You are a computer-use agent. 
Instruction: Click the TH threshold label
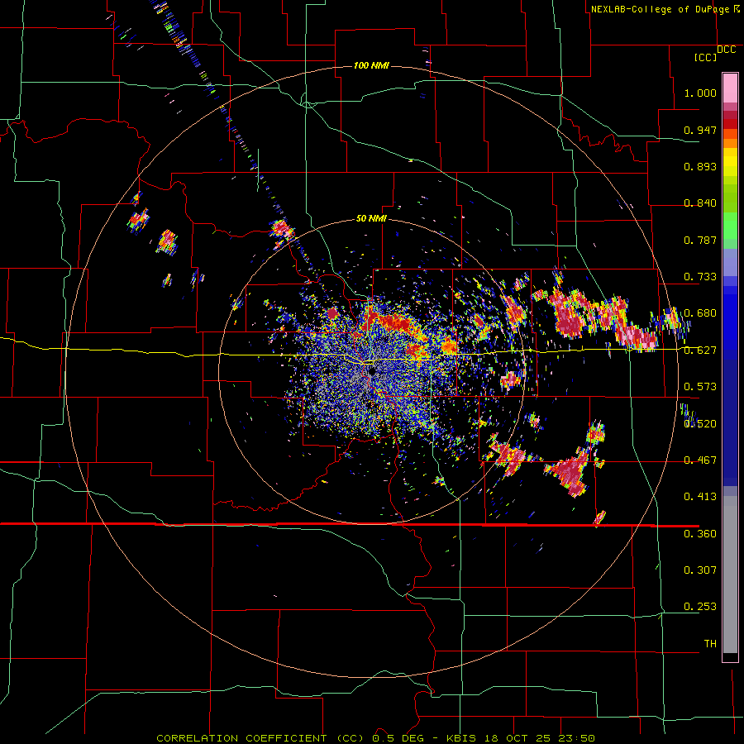point(710,644)
